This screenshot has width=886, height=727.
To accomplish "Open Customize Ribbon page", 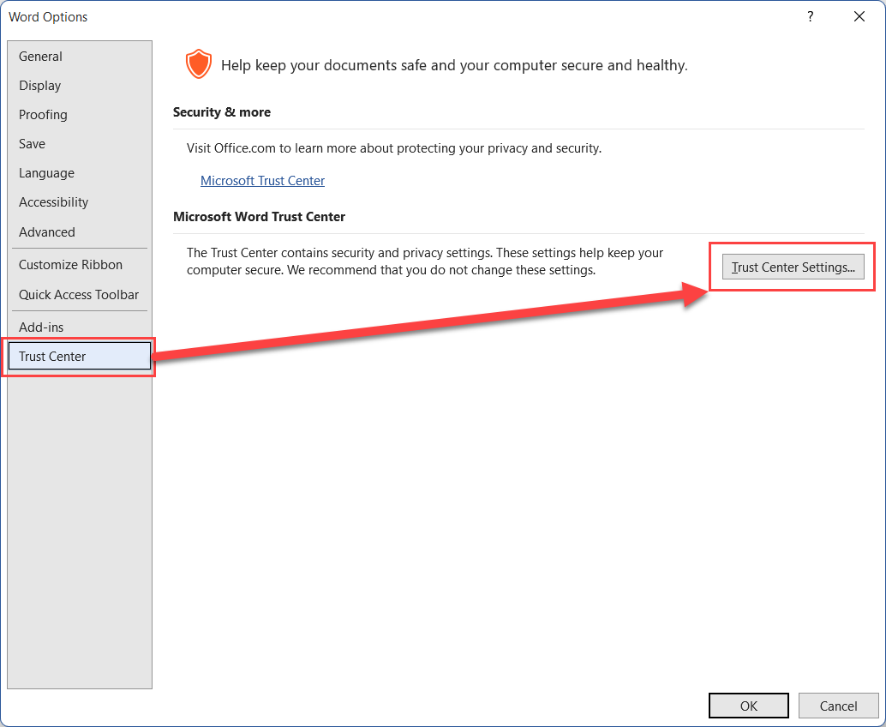I will 79,265.
